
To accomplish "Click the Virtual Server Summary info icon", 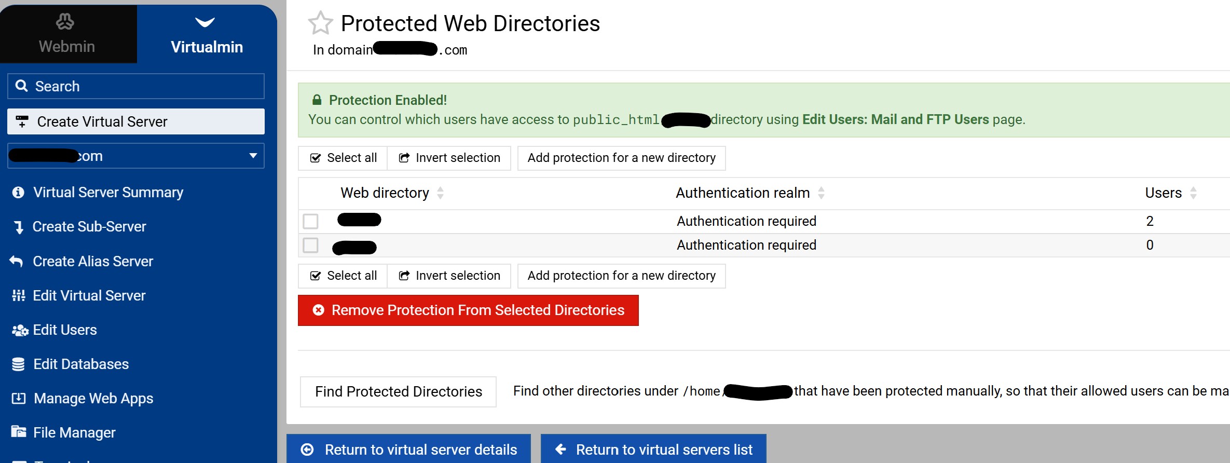I will click(18, 193).
